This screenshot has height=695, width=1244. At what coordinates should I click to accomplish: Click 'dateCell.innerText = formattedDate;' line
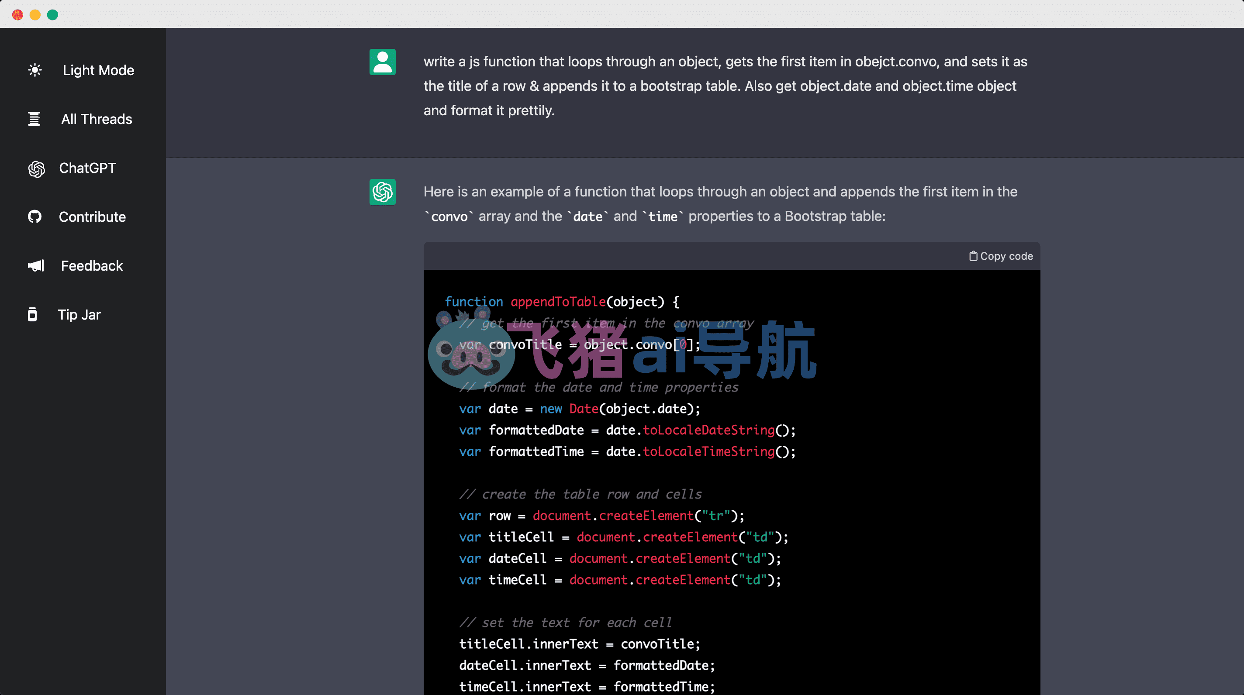coord(587,665)
